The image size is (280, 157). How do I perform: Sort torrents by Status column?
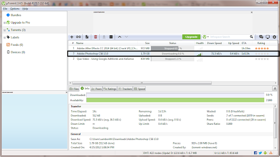point(172,43)
